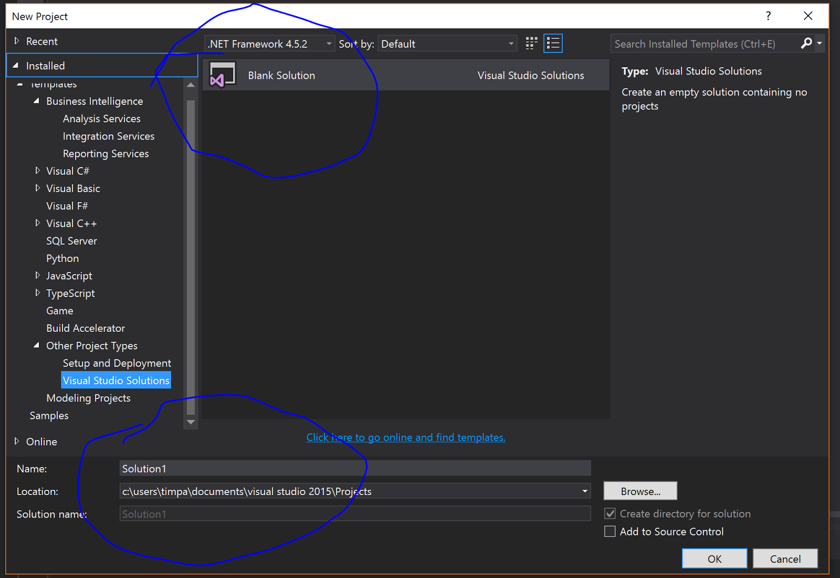
Task: Toggle Create directory for solution checkbox
Action: tap(610, 513)
